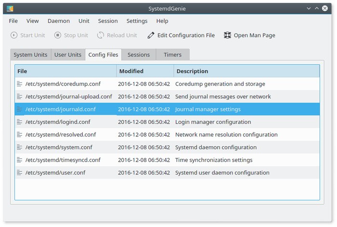
Task: Open the File menu
Action: click(13, 21)
